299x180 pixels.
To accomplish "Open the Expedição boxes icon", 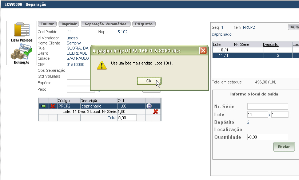I will 21,54.
